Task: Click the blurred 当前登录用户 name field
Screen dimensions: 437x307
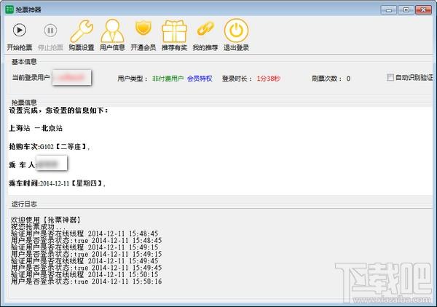Action: [71, 77]
